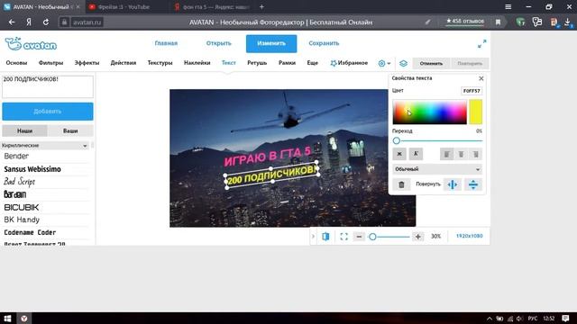Click the yellow current color swatch
This screenshot has width=577, height=324.
click(475, 112)
